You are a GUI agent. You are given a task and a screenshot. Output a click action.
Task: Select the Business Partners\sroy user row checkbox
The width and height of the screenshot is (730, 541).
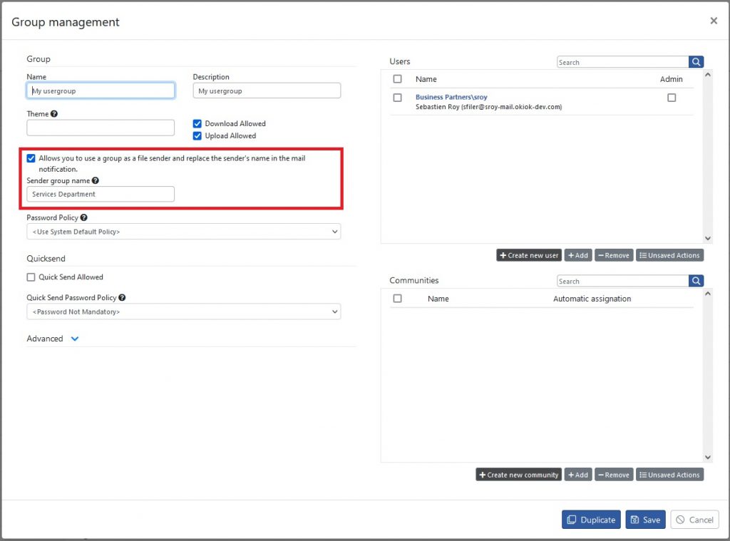tap(397, 98)
